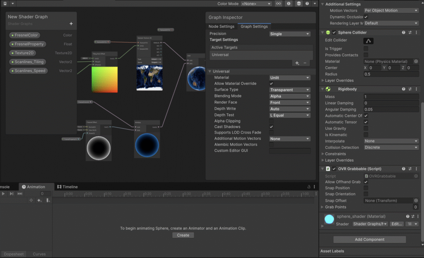Add a new property with the Blackboard plus icon
Image resolution: width=424 pixels, height=258 pixels.
pyautogui.click(x=71, y=24)
